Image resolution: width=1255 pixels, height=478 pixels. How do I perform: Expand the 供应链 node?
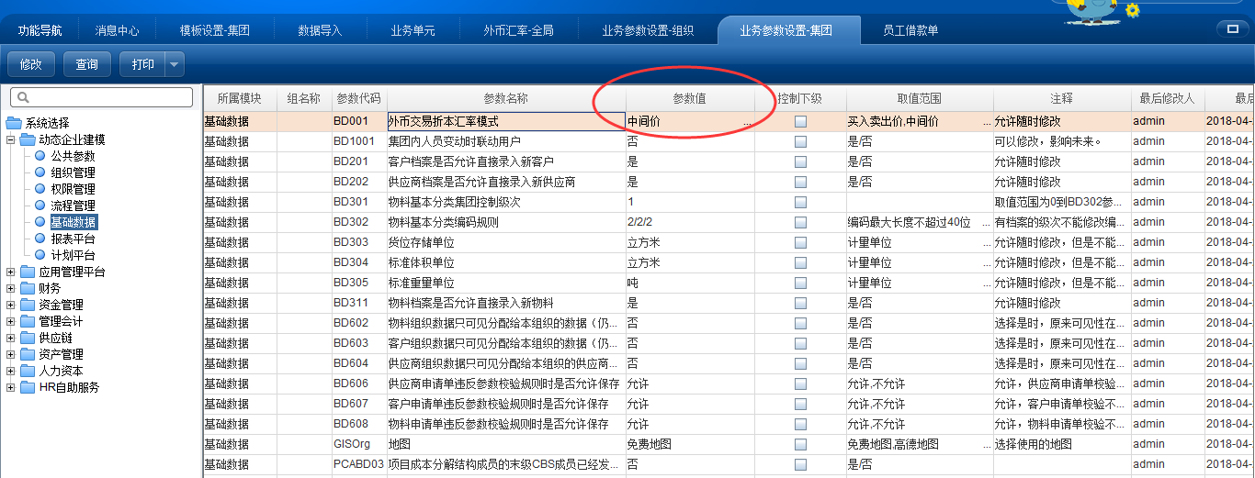[x=11, y=338]
